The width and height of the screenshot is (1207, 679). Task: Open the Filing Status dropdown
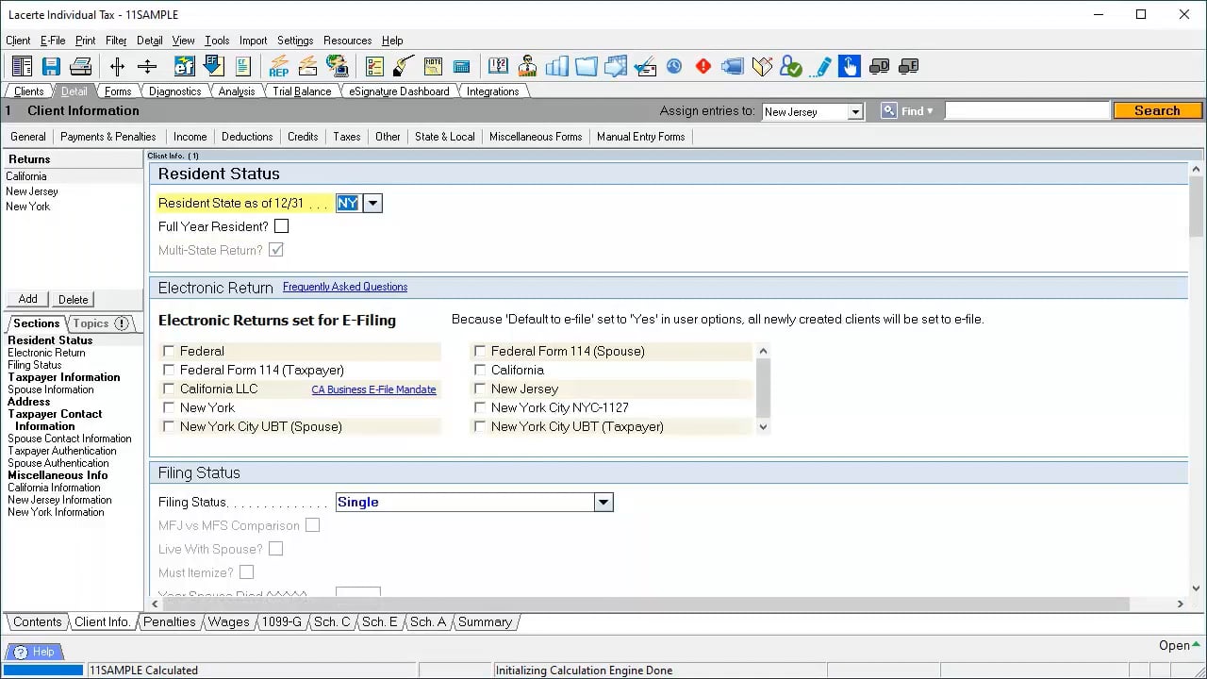[603, 502]
